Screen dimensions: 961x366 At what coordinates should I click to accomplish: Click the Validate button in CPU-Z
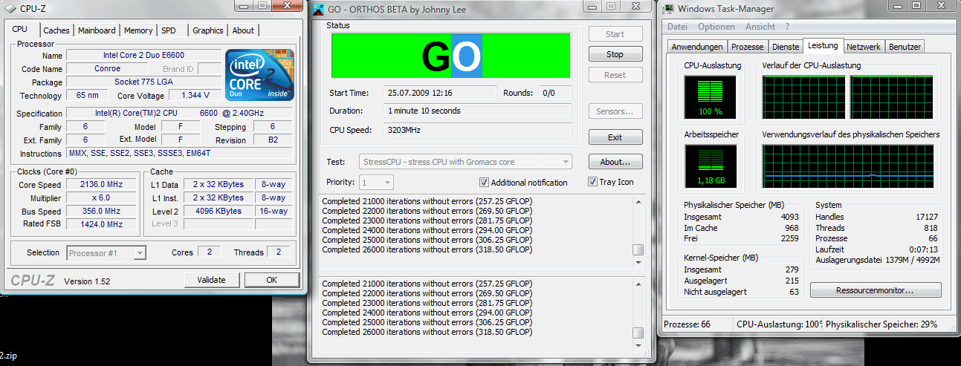212,280
